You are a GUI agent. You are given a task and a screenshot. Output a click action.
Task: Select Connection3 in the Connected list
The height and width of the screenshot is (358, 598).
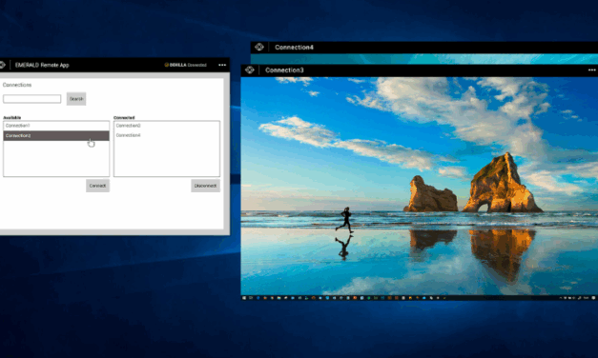(x=167, y=126)
